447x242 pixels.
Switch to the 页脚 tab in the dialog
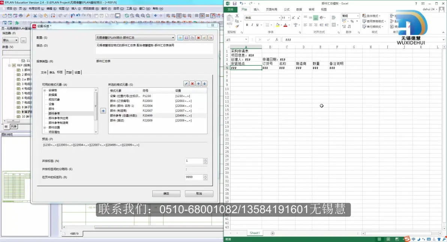point(69,72)
